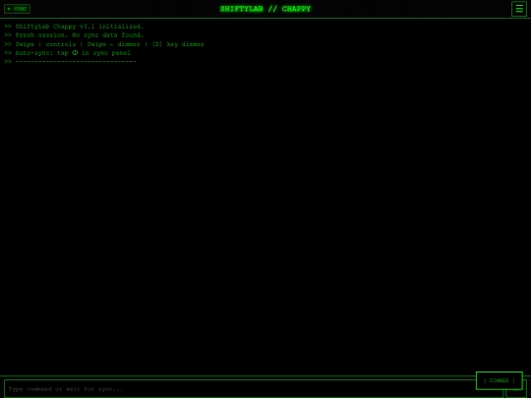Screen dimensions: 531x398
Task: Click the SHIFTYLAB // CHAPPY title
Action: tap(265, 9)
